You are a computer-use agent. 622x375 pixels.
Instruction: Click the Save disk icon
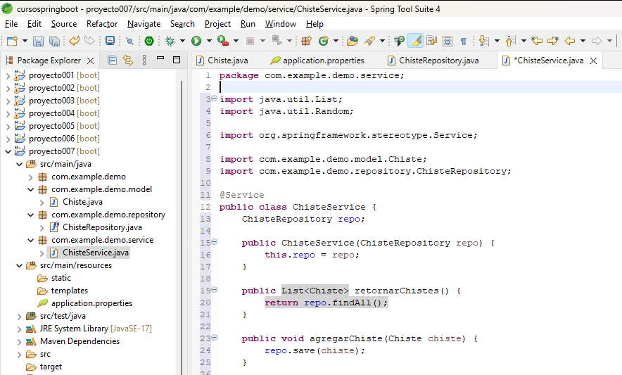(38, 41)
